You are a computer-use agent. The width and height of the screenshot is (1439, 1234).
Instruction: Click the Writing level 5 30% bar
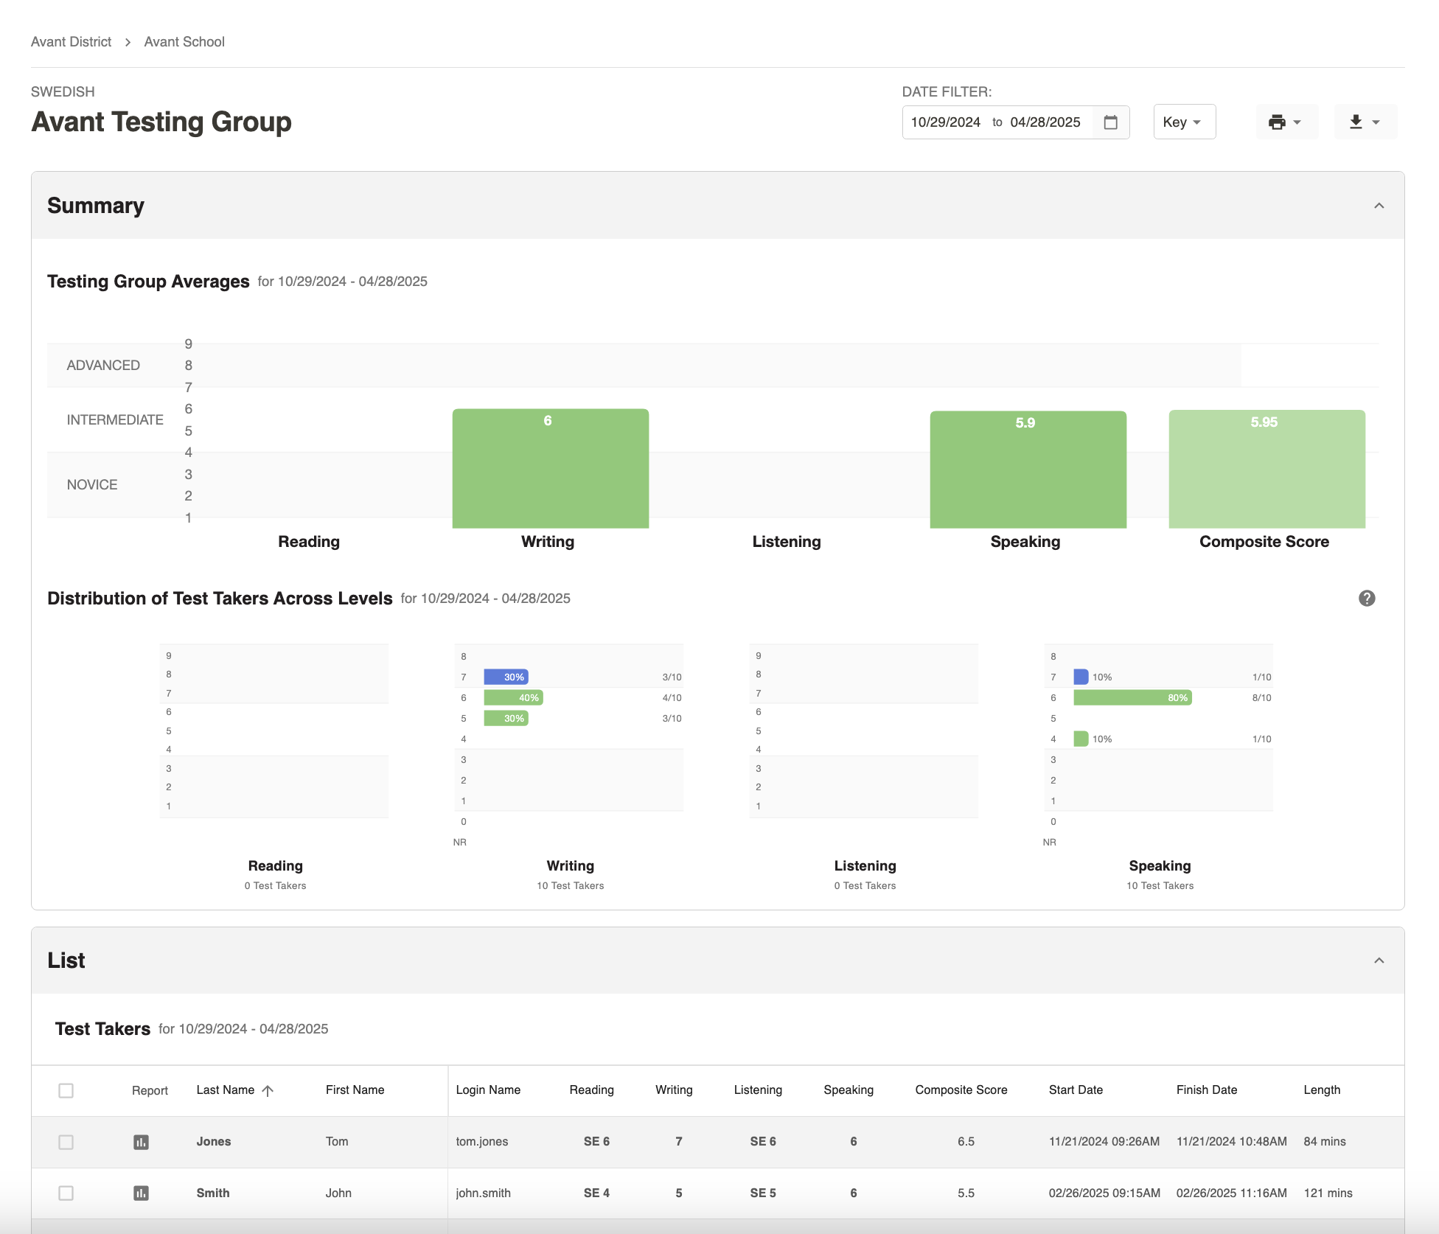pyautogui.click(x=506, y=719)
